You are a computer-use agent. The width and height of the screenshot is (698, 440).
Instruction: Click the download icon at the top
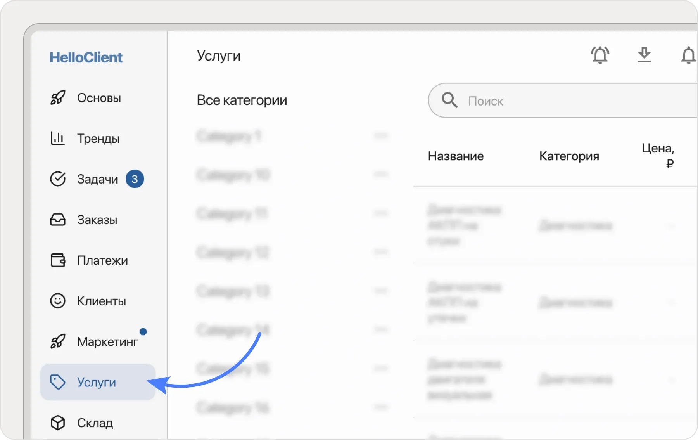click(644, 55)
